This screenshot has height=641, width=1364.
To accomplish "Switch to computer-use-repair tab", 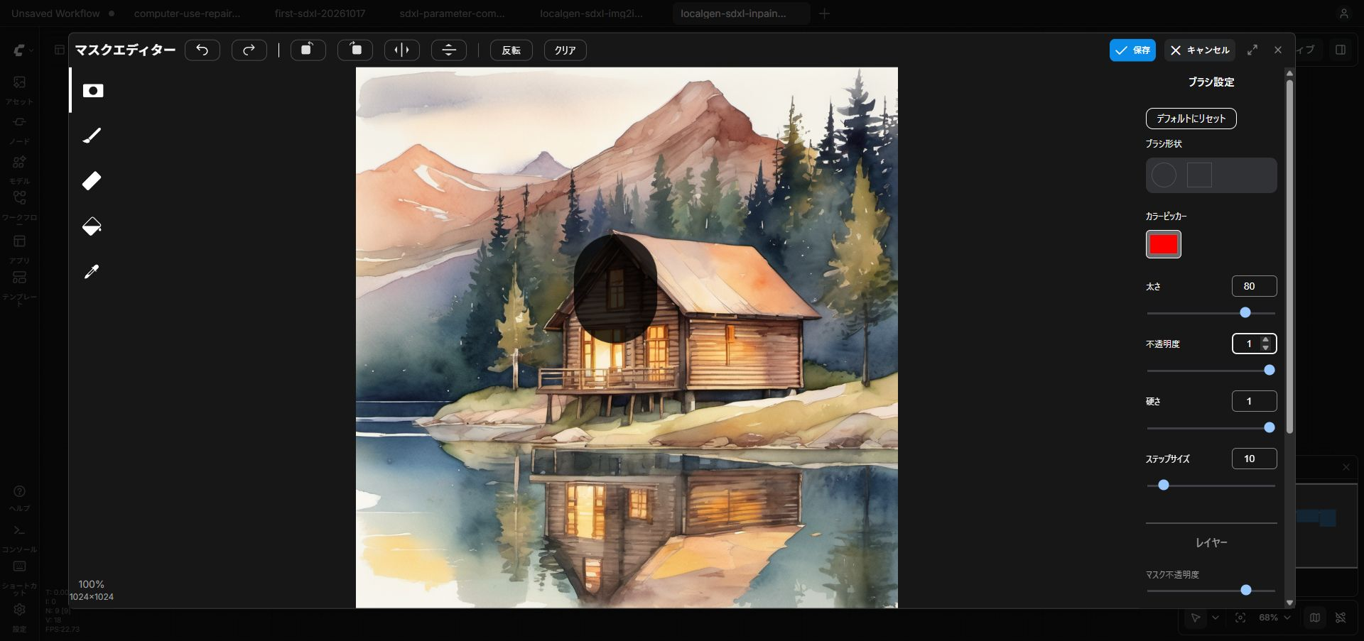I will (x=187, y=13).
